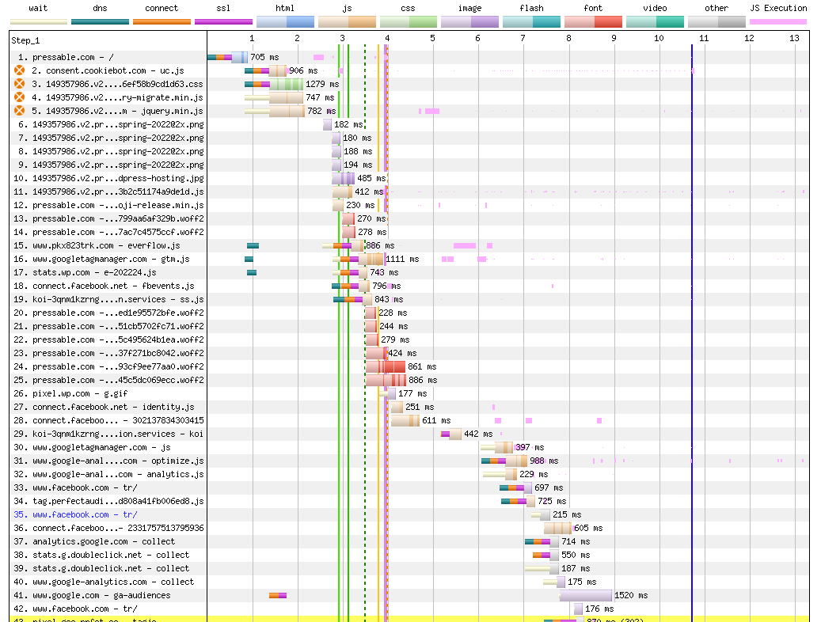Select request 12 oji-release.min.js
The width and height of the screenshot is (840, 622).
pos(108,205)
